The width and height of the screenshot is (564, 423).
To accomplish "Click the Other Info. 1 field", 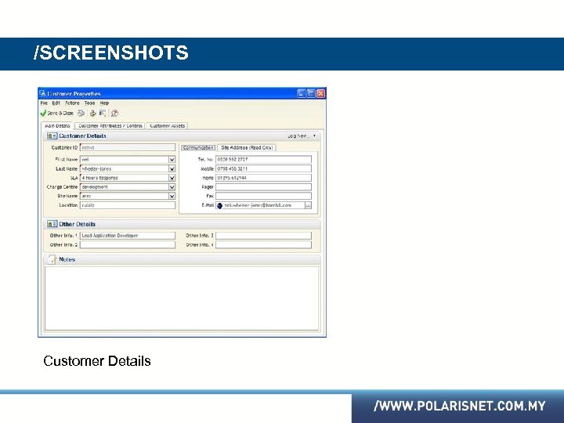I will [x=128, y=236].
